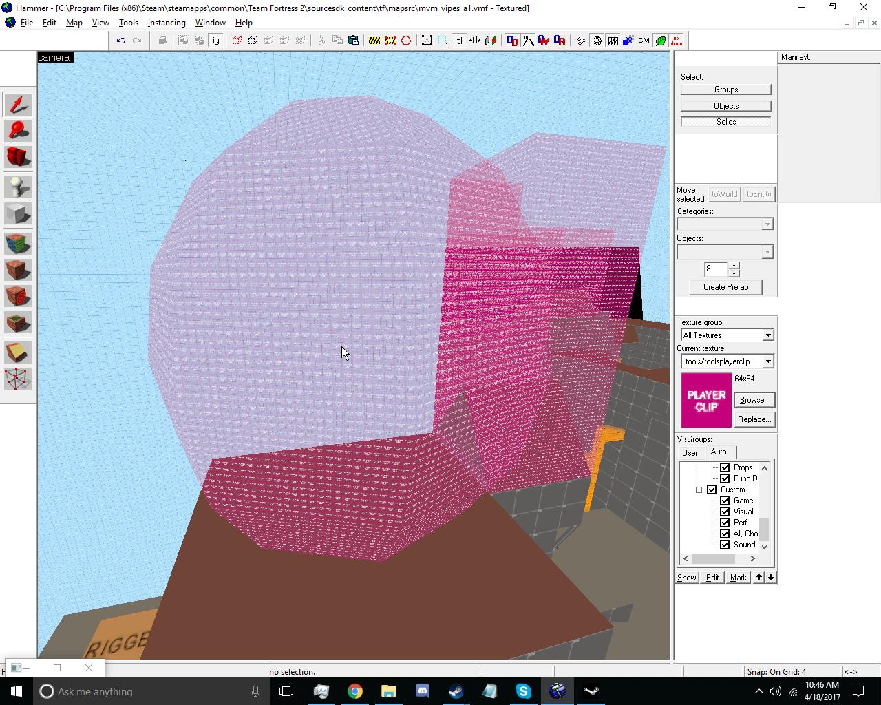Toggle the Props visgroup checkbox

pos(725,467)
